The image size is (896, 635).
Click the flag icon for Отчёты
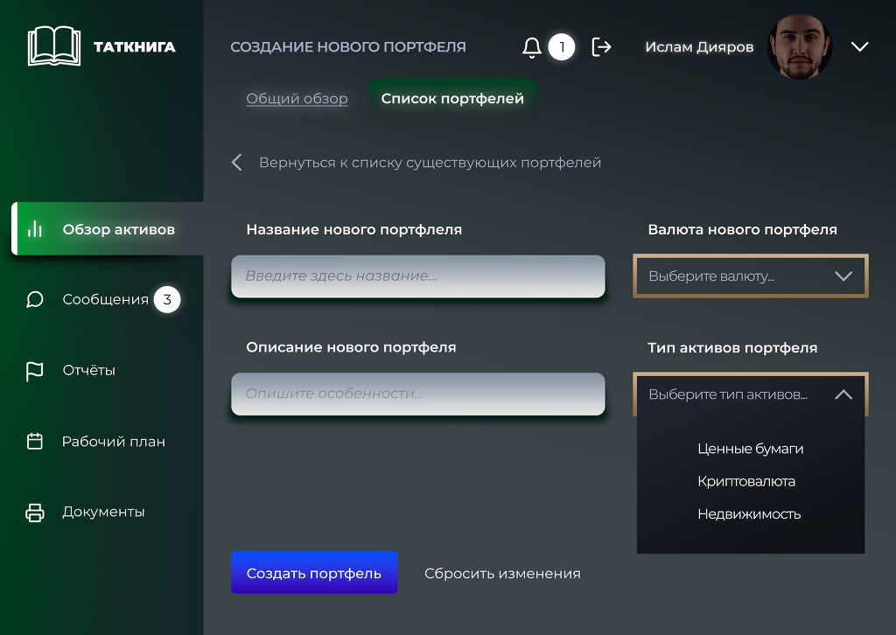pos(35,371)
